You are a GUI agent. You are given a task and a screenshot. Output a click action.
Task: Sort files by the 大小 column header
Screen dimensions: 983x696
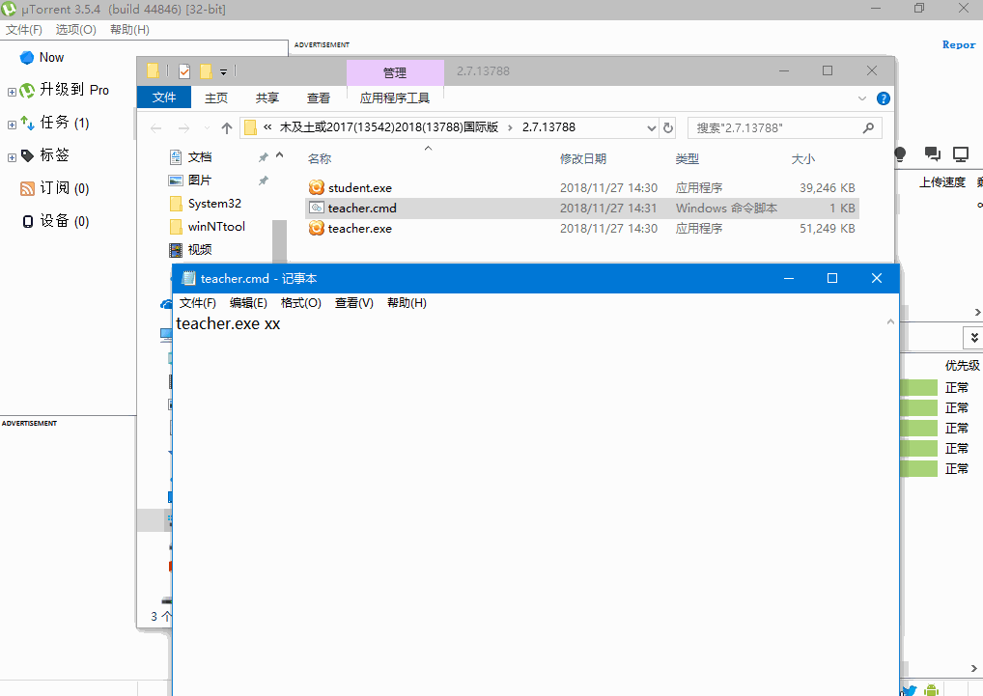pos(803,159)
